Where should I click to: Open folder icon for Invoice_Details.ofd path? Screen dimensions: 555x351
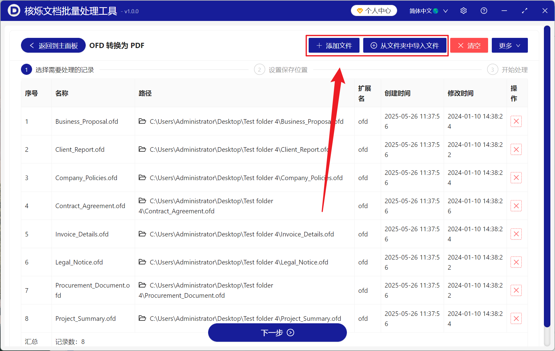coord(142,234)
